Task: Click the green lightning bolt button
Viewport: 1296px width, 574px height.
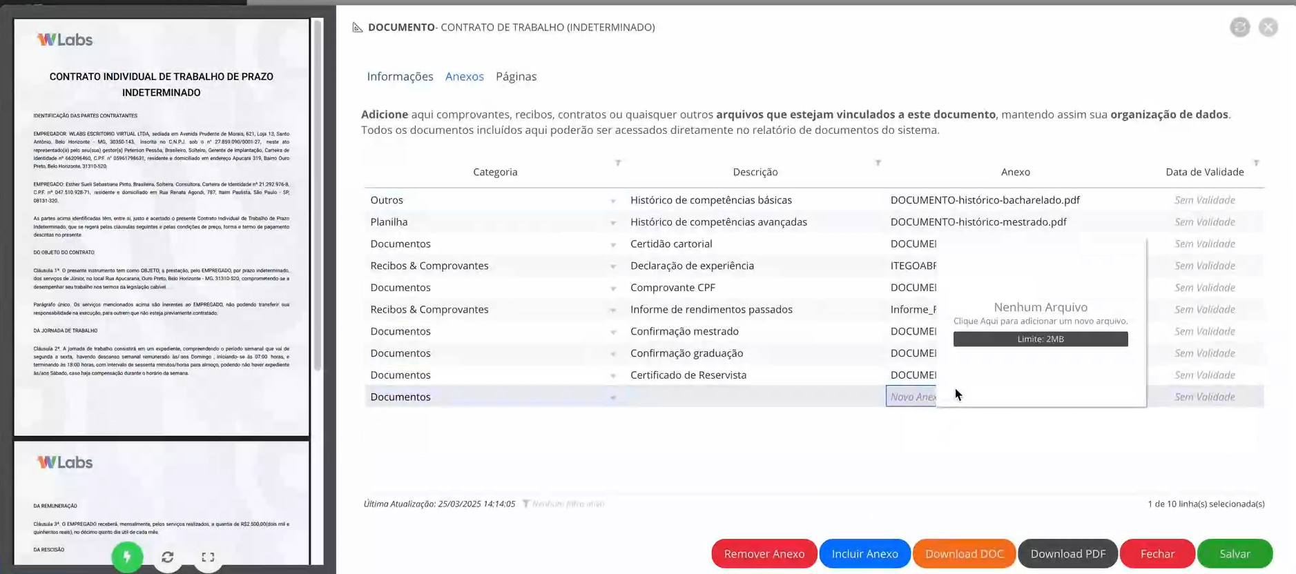Action: tap(127, 557)
